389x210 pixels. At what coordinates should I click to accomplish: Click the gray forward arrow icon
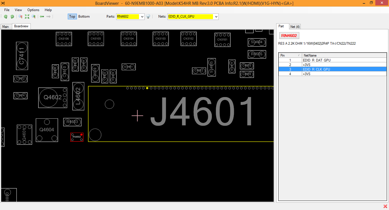coord(48,17)
